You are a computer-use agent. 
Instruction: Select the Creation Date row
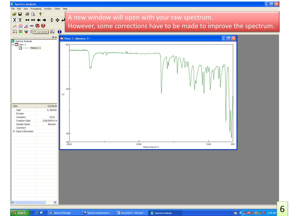34,121
